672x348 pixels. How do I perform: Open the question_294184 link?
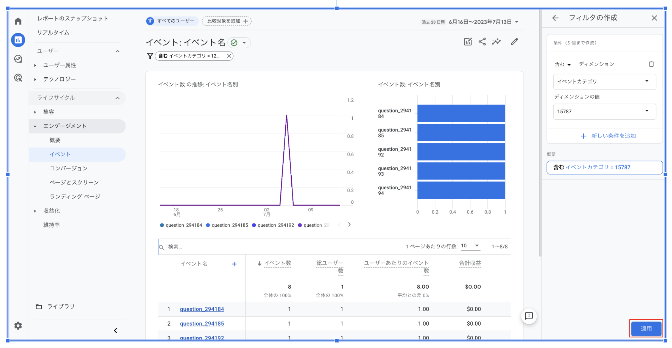(202, 309)
